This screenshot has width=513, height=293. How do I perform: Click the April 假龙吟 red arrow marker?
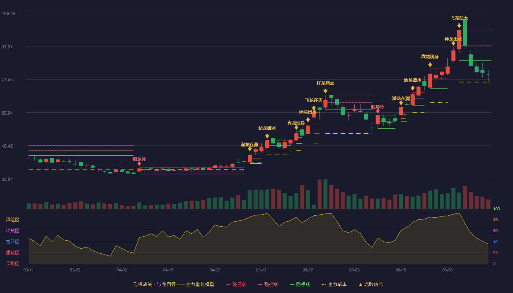139,164
